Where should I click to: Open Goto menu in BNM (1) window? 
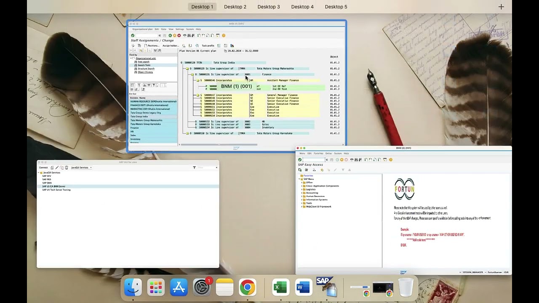point(164,29)
